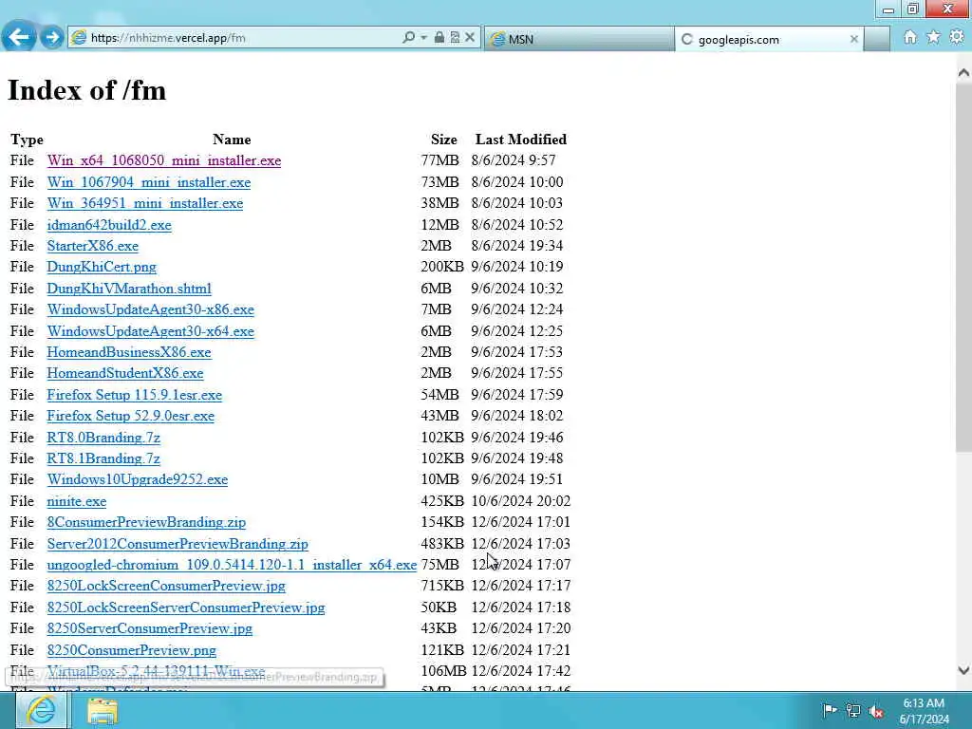This screenshot has height=729, width=972.
Task: Open 8250LockScreenServerConsumerPreview.jpg link
Action: tap(186, 608)
